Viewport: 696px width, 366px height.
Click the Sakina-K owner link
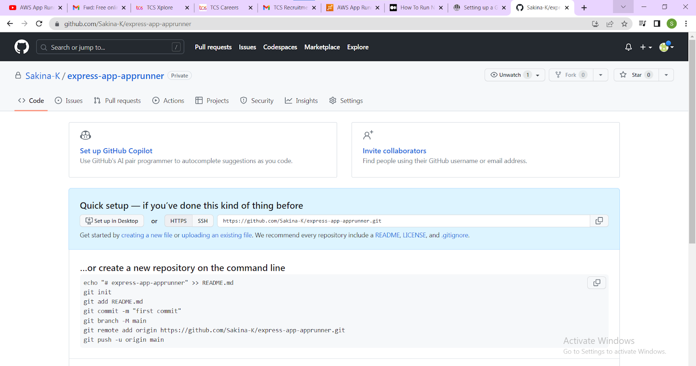43,76
